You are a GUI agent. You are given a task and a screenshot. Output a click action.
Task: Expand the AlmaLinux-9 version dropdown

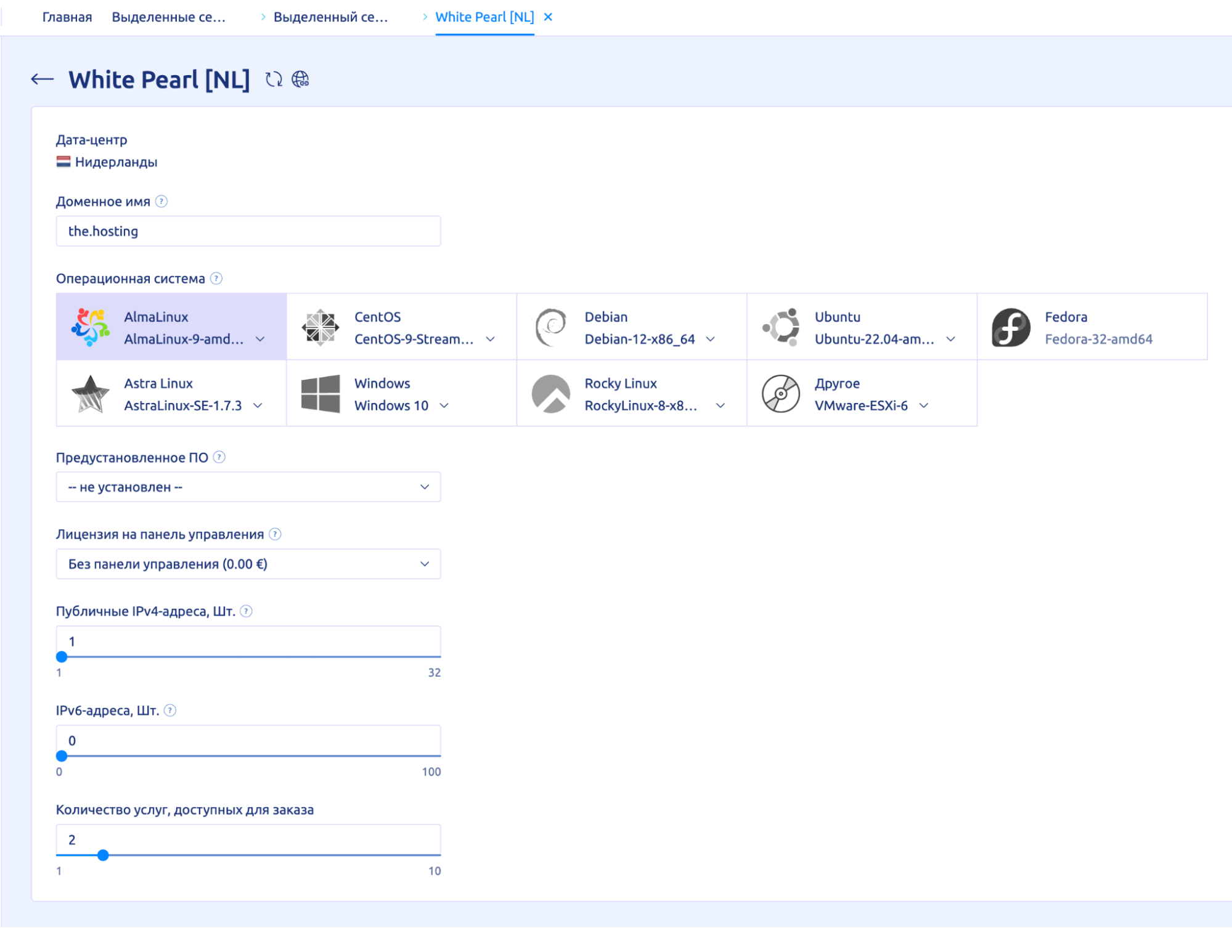tap(260, 340)
